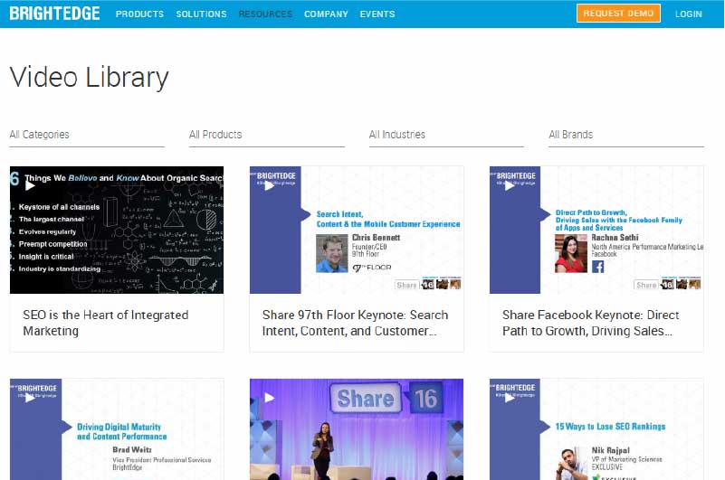Click '15 Ways to Lose SEO Rankings' slide text
Screen dimensions: 725x480
point(610,427)
